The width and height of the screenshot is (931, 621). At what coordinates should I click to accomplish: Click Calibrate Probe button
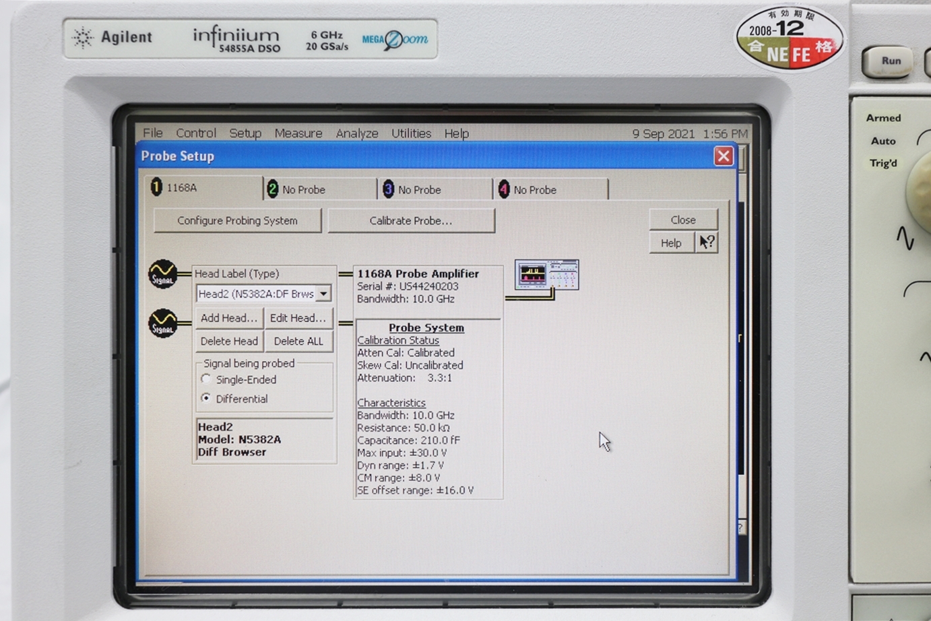[411, 221]
